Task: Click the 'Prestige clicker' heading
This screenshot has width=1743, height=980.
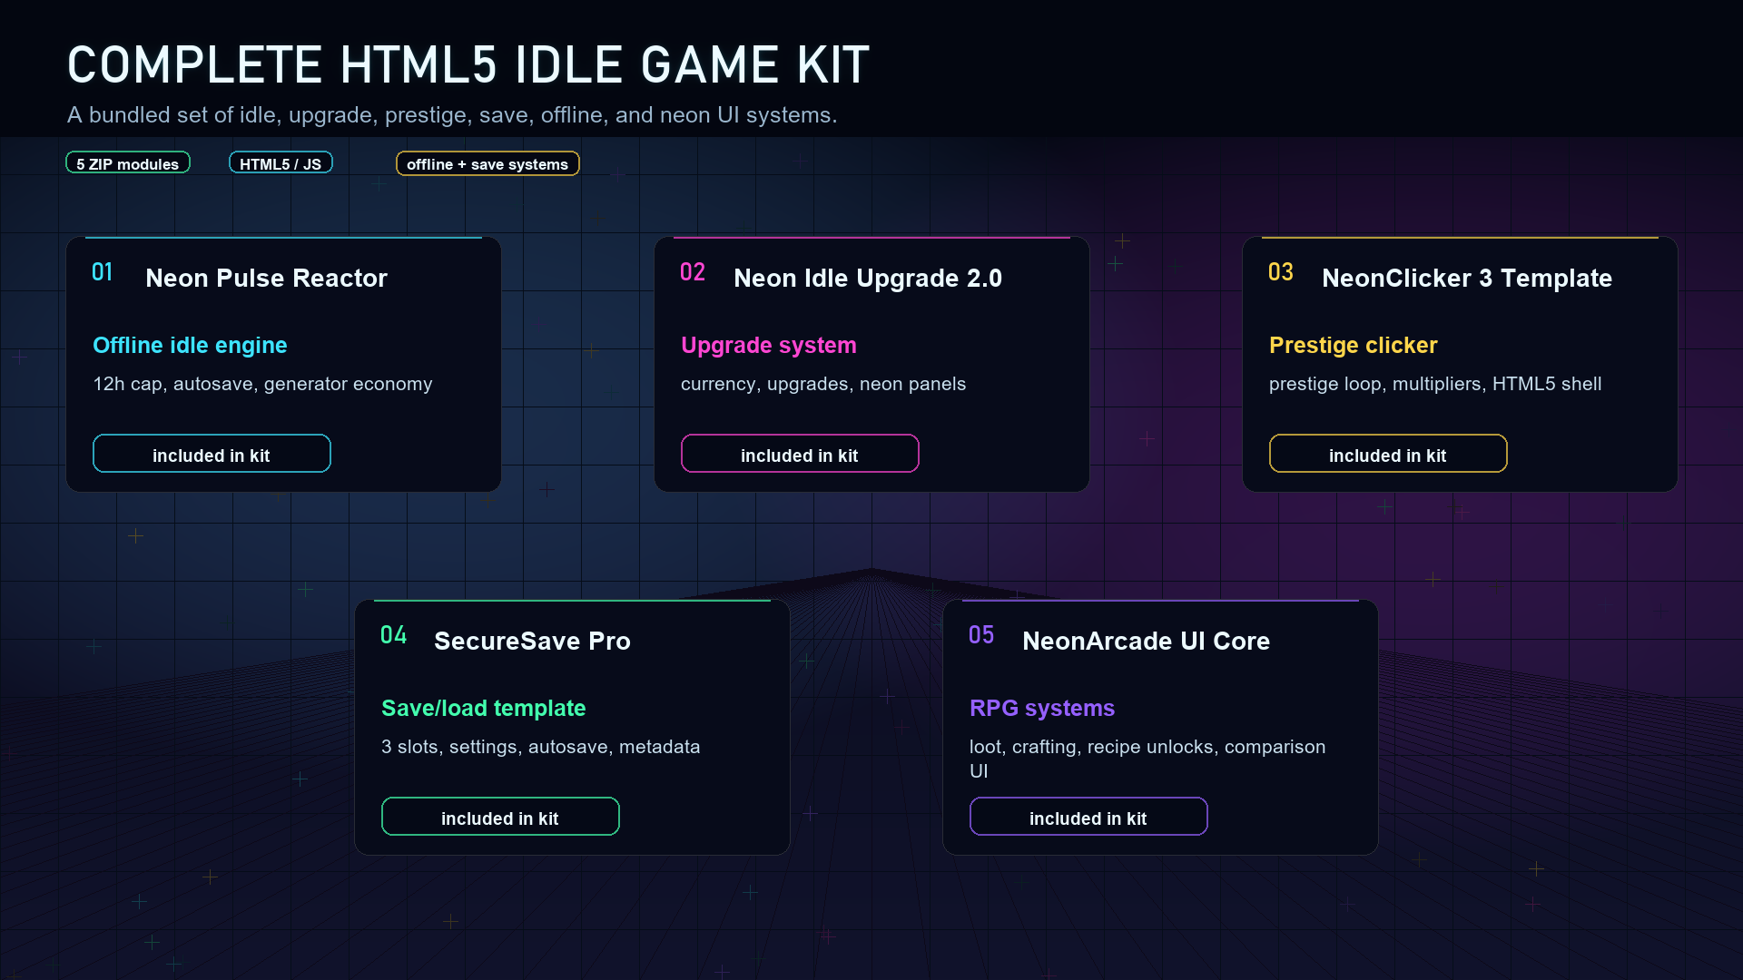Action: coord(1354,345)
